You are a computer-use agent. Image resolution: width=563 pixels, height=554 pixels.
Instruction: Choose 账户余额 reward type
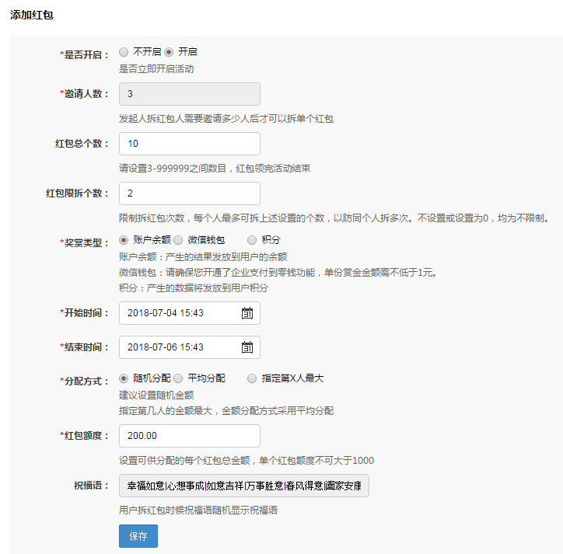click(x=124, y=240)
